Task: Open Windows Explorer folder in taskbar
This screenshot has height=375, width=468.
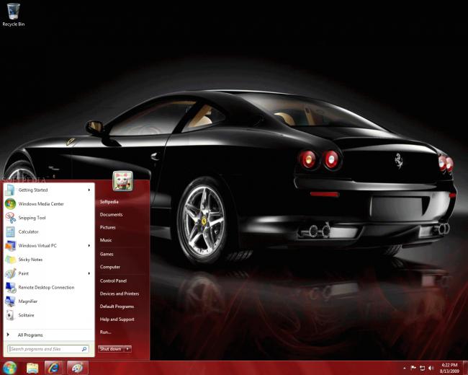Action: 32,368
